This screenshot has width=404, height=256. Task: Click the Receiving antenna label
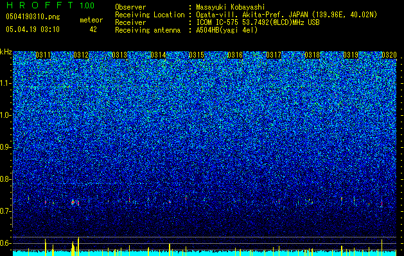[148, 30]
